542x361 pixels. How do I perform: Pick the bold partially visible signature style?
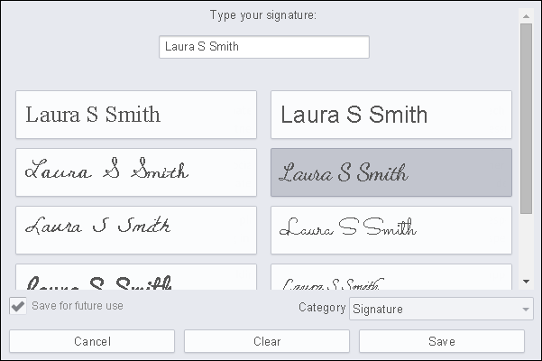135,278
